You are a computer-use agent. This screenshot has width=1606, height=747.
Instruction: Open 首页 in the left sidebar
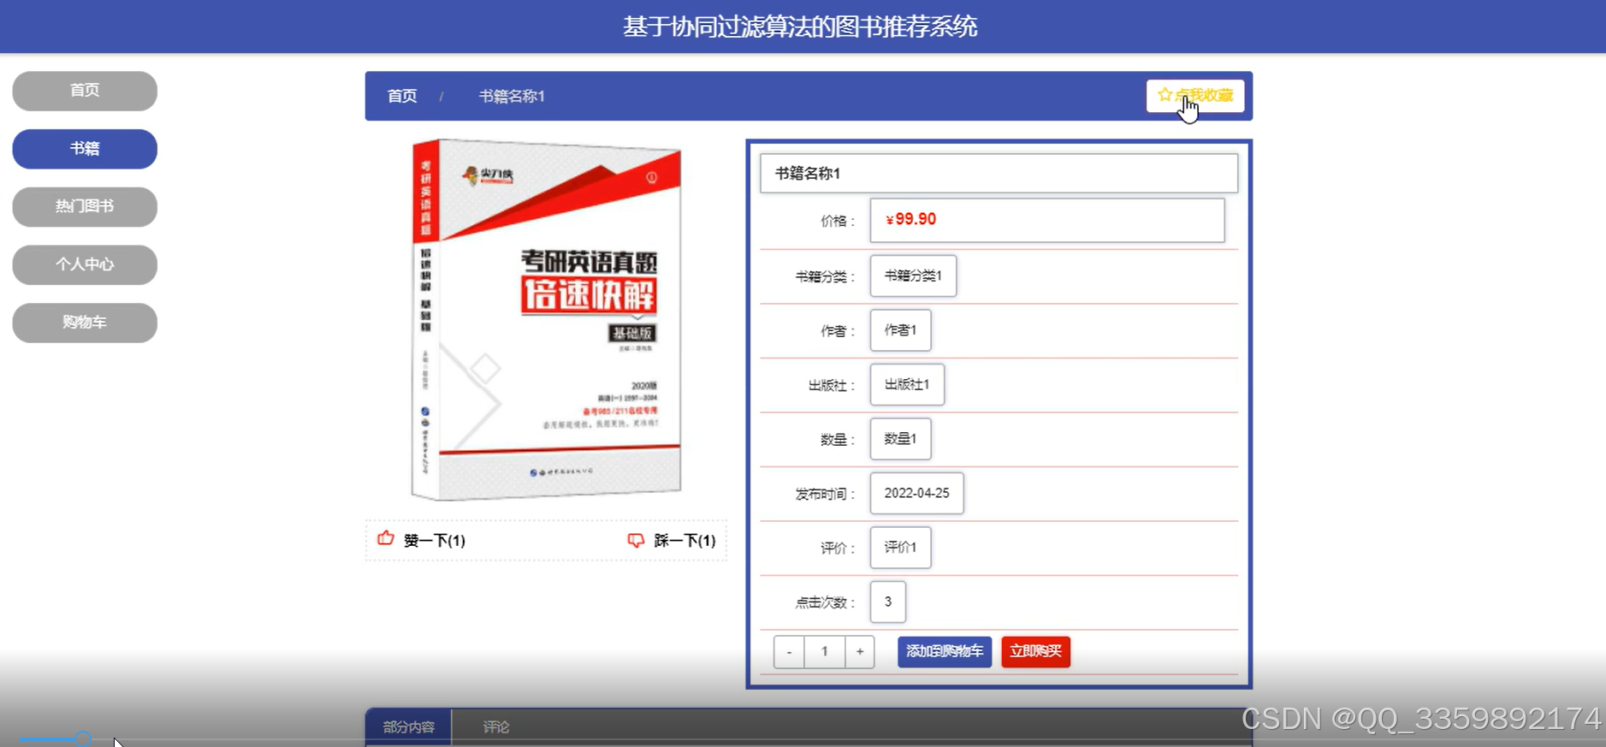coord(85,91)
